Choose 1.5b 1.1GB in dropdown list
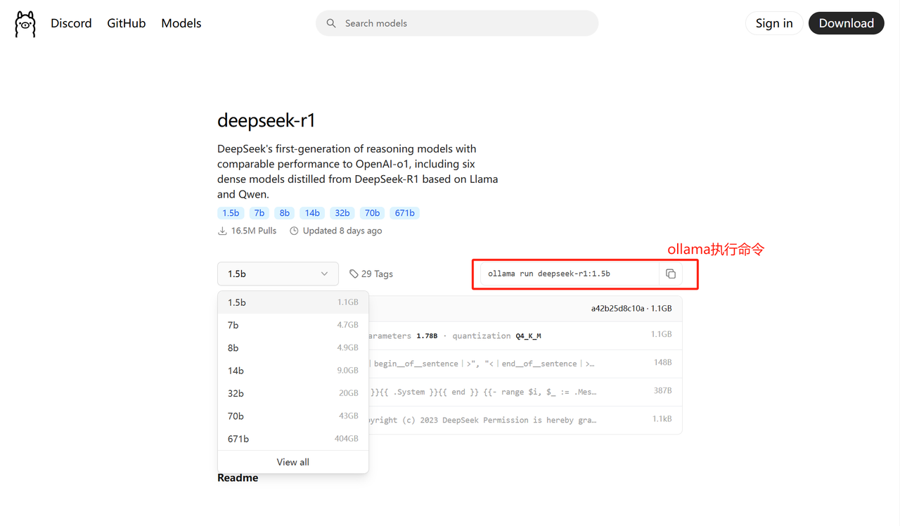This screenshot has height=526, width=900. pos(293,302)
